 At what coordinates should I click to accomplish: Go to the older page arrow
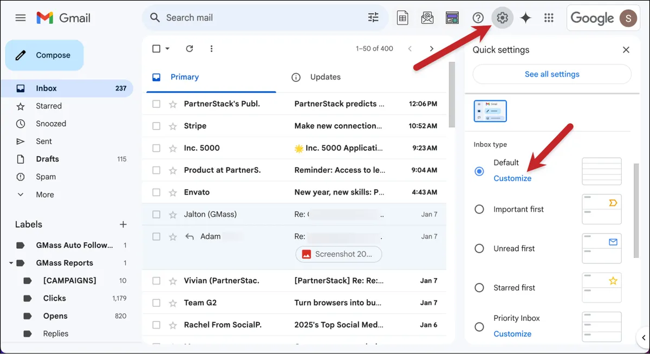tap(432, 49)
